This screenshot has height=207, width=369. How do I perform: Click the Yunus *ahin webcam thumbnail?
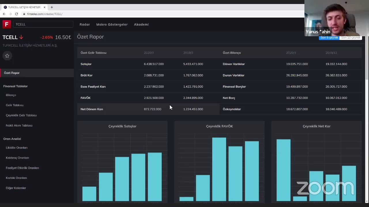[337, 18]
